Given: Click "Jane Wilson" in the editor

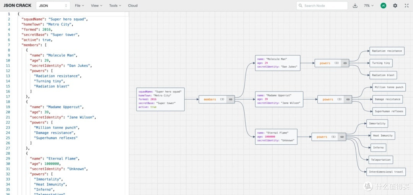Looking at the screenshot, I should (x=81, y=117).
